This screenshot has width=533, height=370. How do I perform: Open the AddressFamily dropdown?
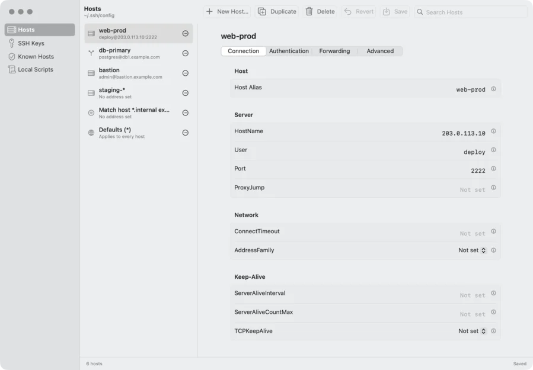pos(472,250)
